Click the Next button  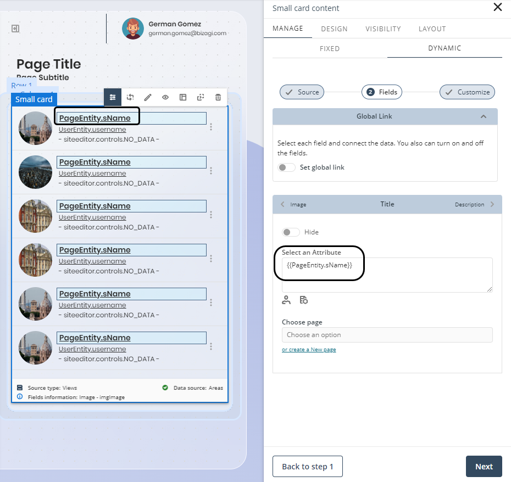click(x=484, y=467)
